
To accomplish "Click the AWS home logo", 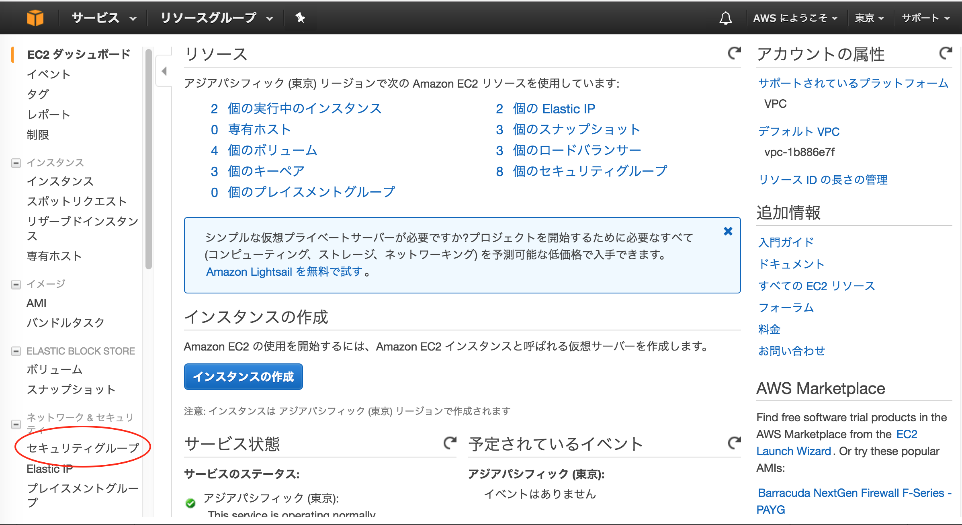I will click(36, 17).
